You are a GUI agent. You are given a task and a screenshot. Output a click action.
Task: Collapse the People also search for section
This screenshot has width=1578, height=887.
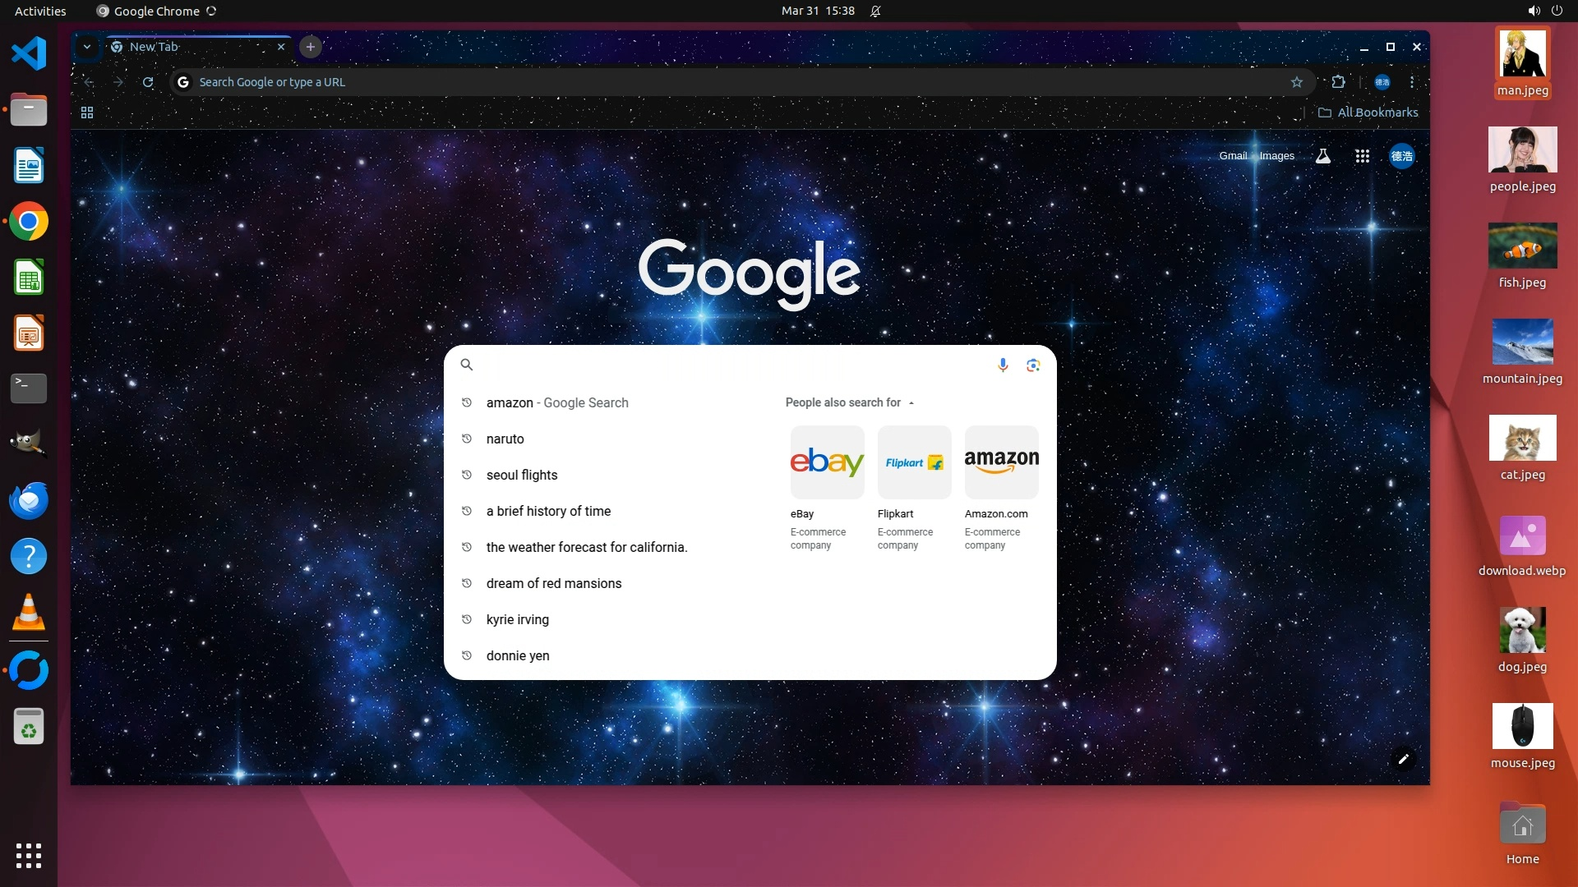point(911,403)
